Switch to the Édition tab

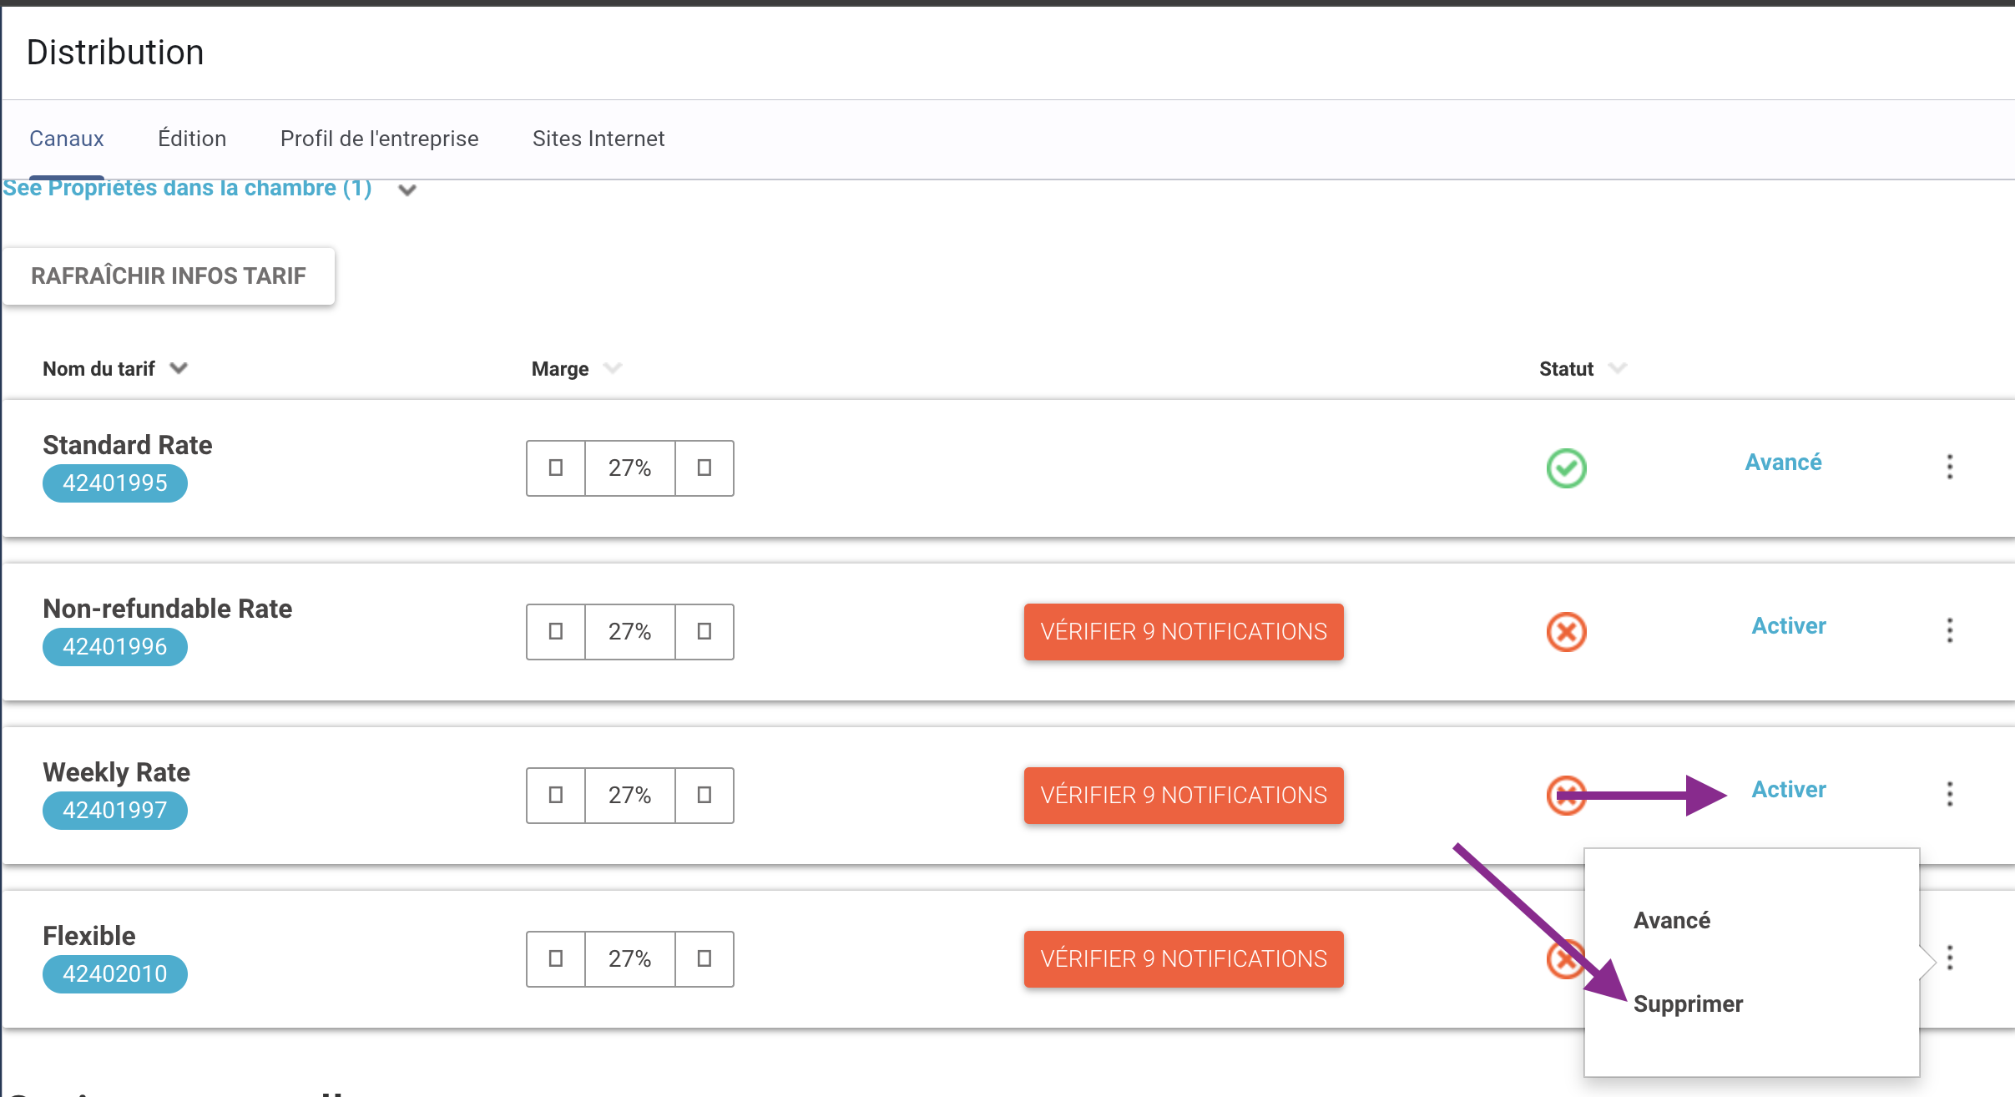click(192, 139)
